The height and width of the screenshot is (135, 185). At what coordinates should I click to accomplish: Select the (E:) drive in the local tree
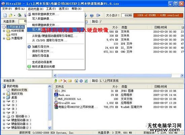pos(14,109)
